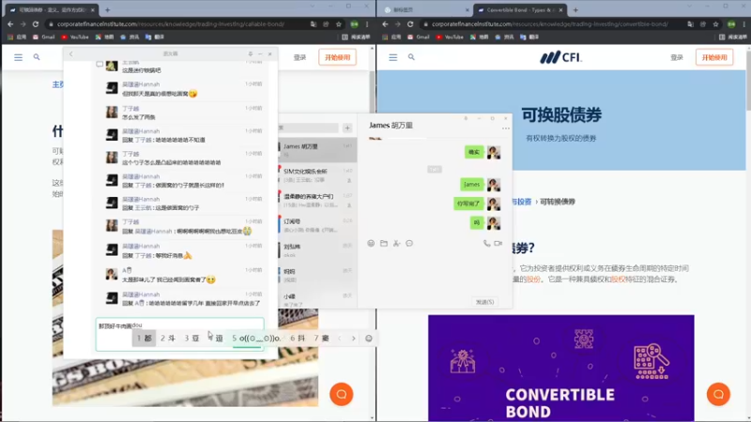Open orange chat support bubble on left page
The image size is (751, 422).
pyautogui.click(x=341, y=394)
